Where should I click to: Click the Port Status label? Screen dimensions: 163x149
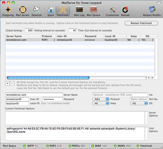[9, 146]
